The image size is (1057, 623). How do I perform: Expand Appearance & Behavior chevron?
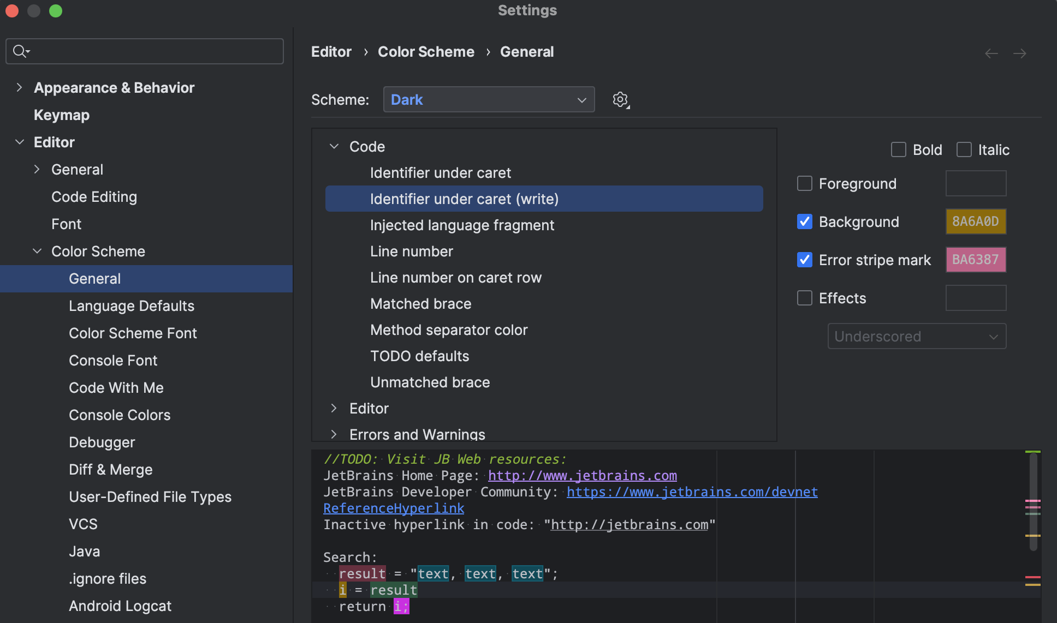click(20, 87)
